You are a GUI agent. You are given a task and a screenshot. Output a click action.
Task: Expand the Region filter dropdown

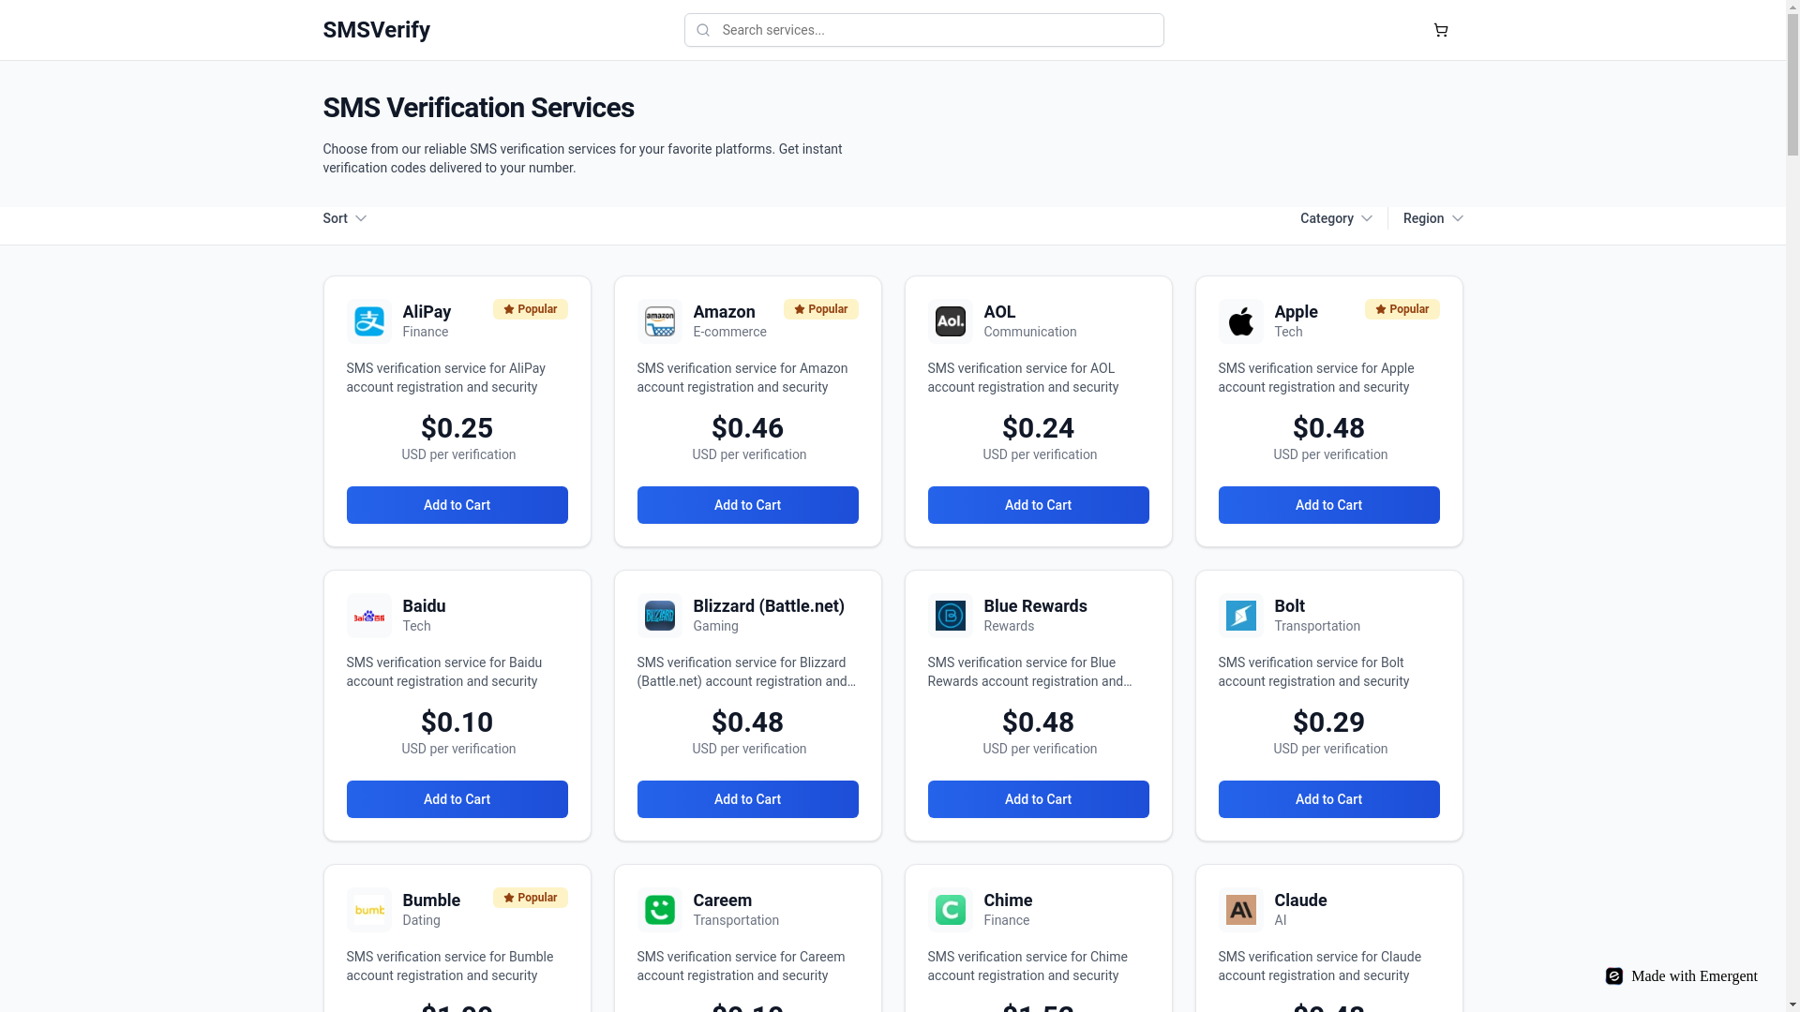(1432, 218)
